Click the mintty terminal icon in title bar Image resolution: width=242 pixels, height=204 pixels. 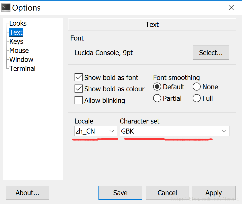[6, 8]
